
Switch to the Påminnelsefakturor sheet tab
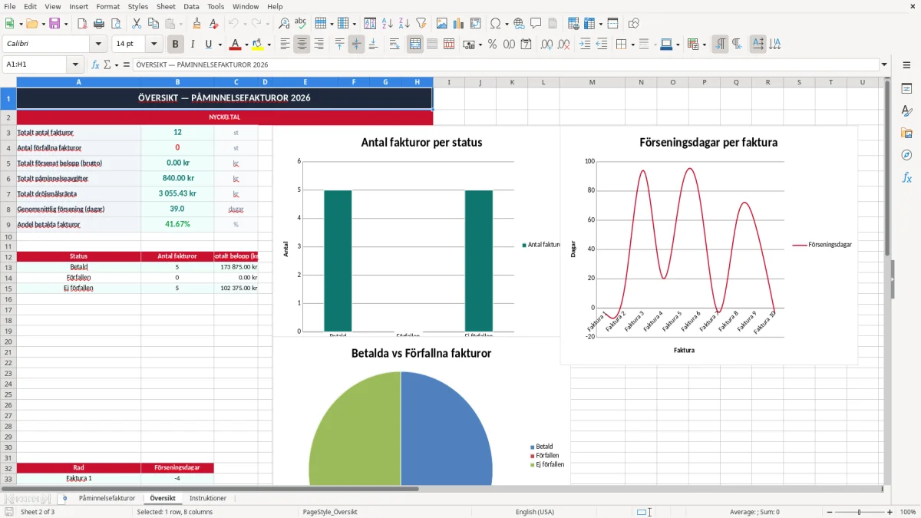[107, 498]
